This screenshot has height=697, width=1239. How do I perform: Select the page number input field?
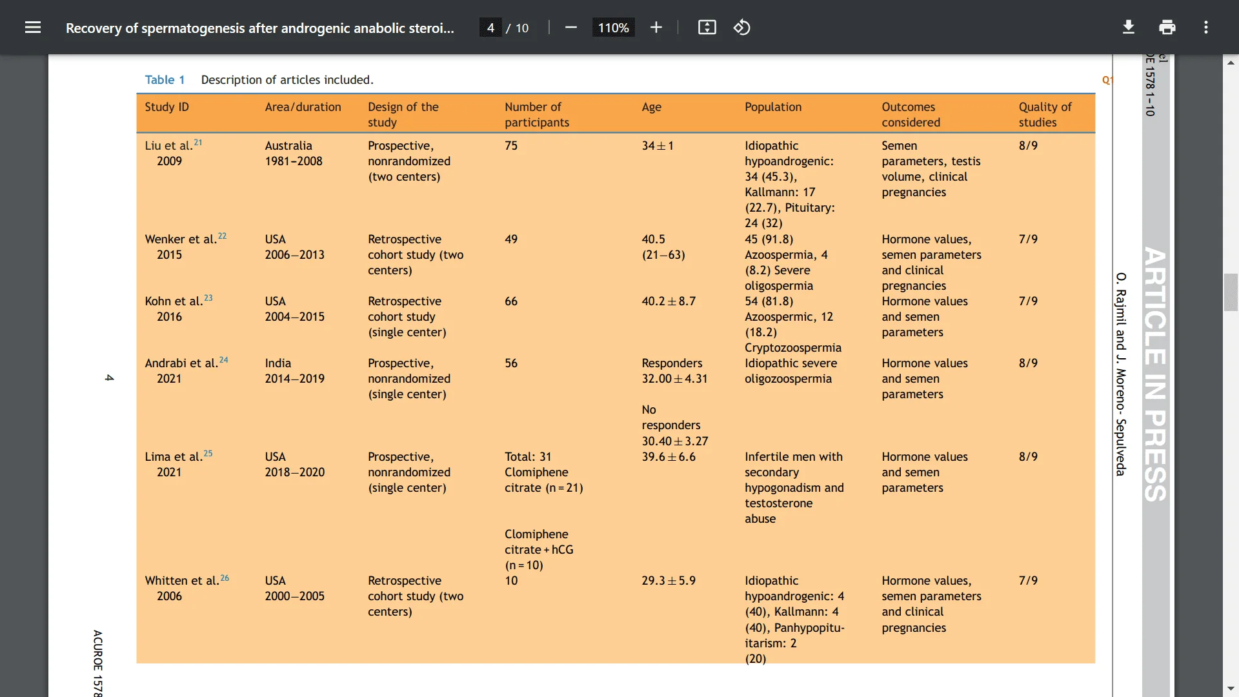(x=492, y=27)
